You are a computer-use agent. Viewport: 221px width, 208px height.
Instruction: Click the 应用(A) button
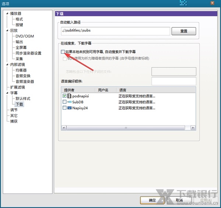(x=206, y=200)
